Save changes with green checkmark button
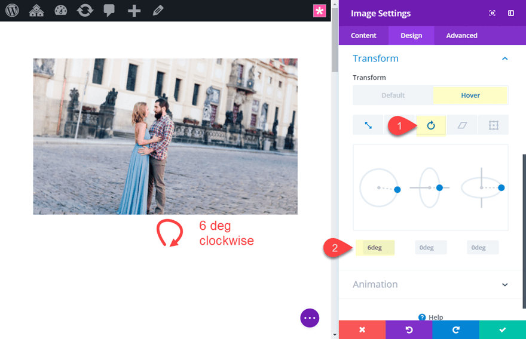 coord(502,329)
